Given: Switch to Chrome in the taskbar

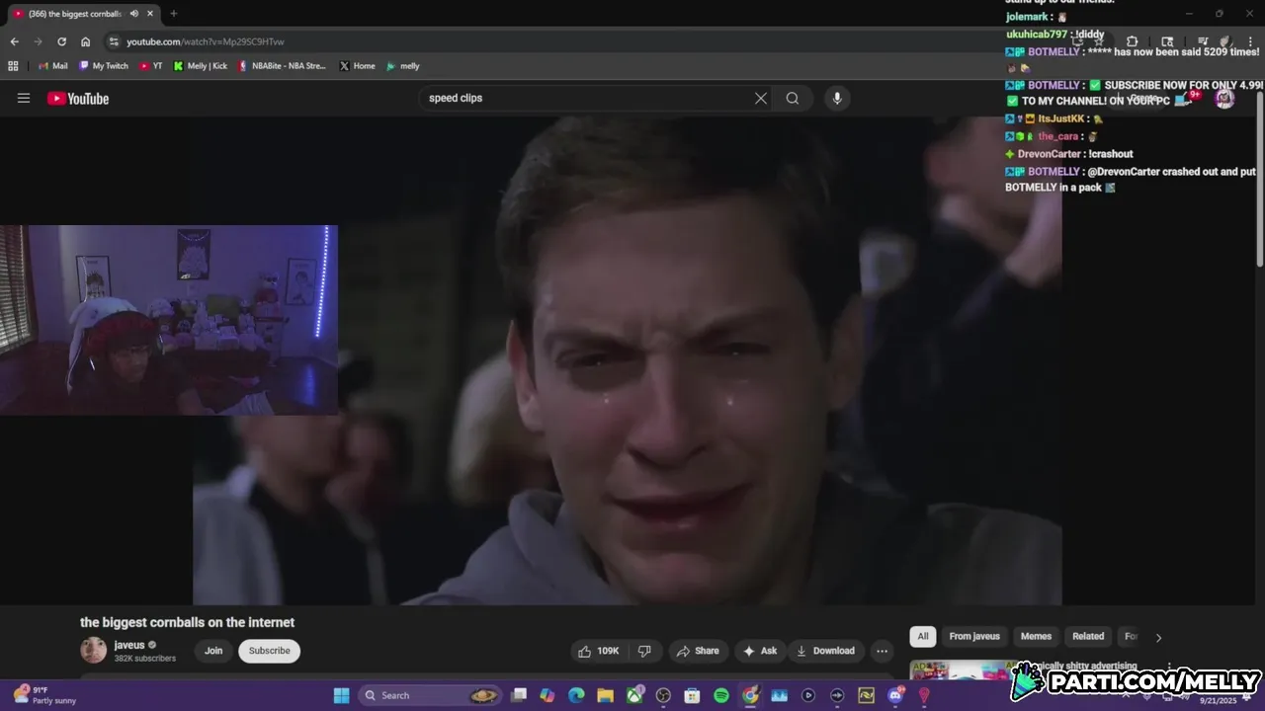Looking at the screenshot, I should (750, 695).
